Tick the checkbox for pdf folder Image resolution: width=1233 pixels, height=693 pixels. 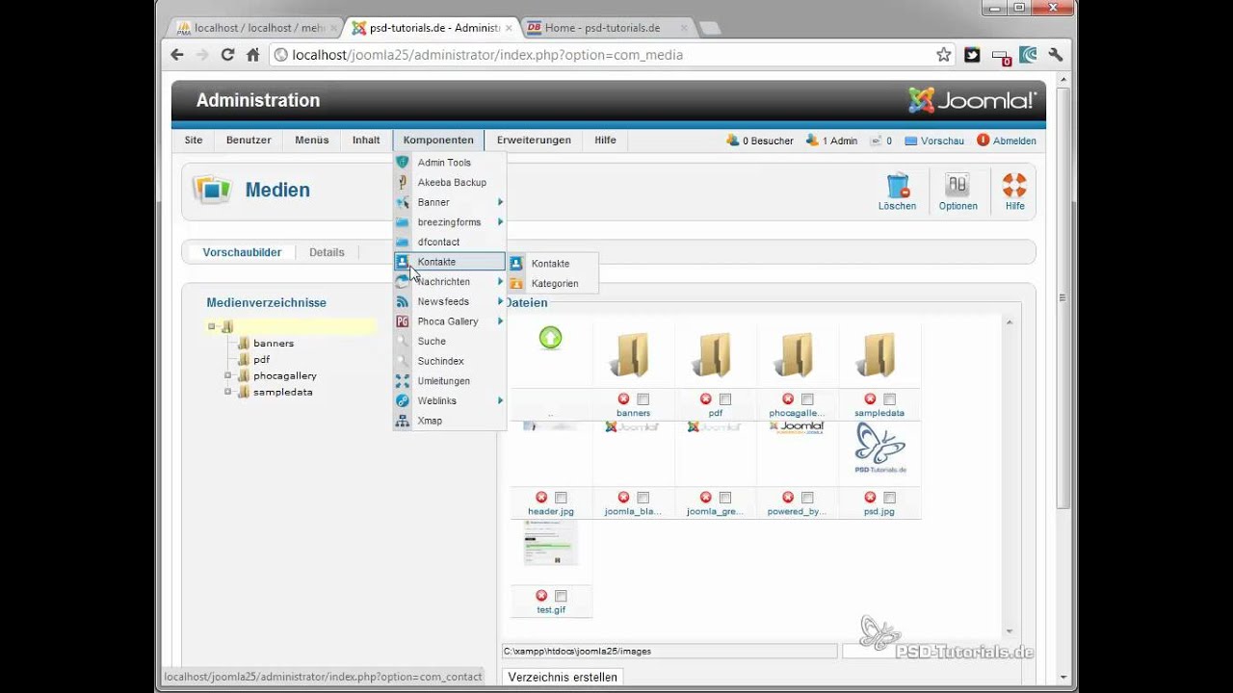click(x=725, y=399)
